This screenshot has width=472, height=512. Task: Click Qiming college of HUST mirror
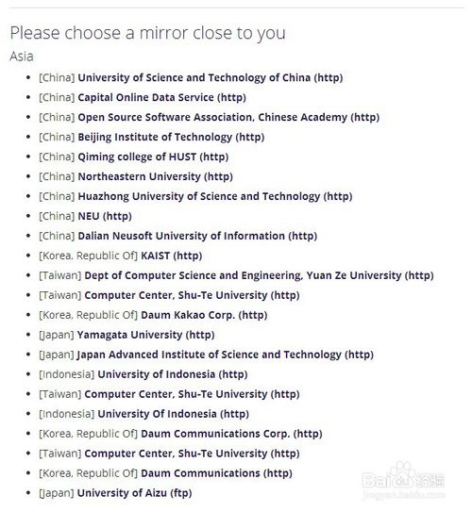tap(153, 157)
